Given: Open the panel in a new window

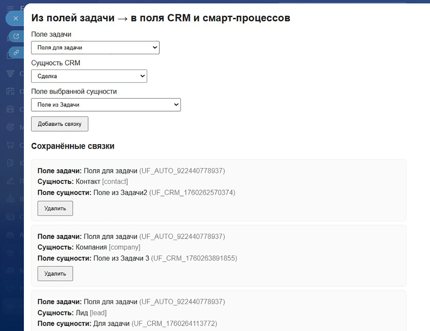Looking at the screenshot, I should (16, 36).
